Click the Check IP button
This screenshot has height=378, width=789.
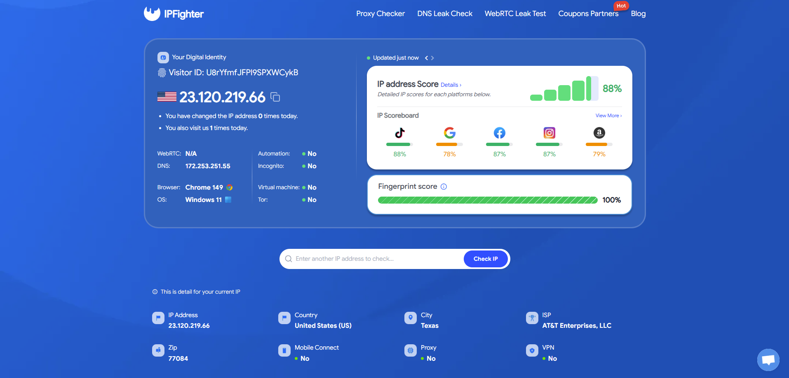pyautogui.click(x=486, y=259)
